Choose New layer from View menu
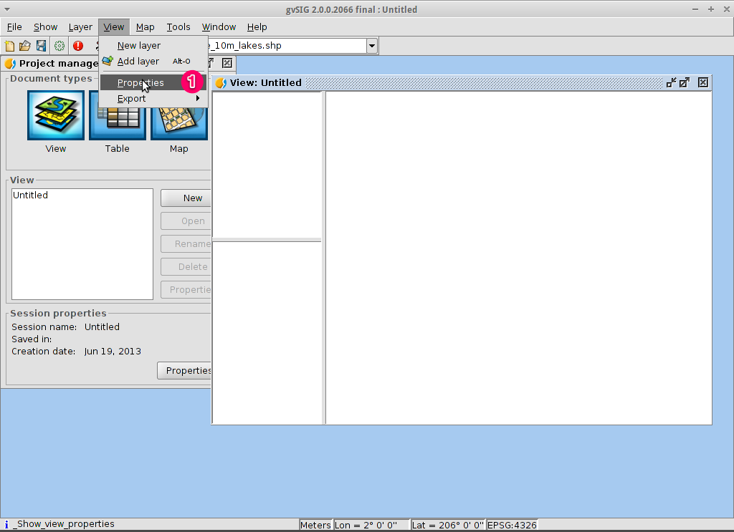 point(153,45)
